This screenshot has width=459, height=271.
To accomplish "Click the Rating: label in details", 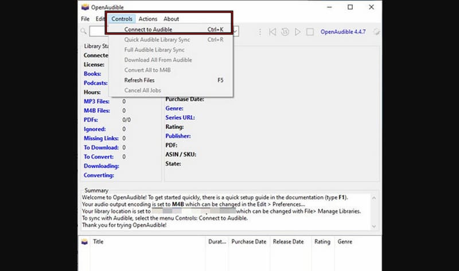I will click(174, 127).
